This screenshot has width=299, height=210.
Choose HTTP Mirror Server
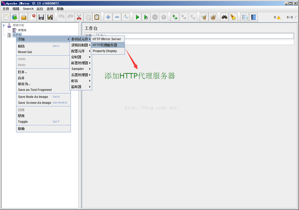(108, 39)
